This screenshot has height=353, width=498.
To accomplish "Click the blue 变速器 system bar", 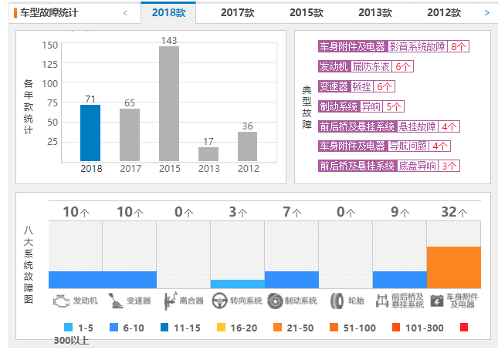I will pos(130,280).
